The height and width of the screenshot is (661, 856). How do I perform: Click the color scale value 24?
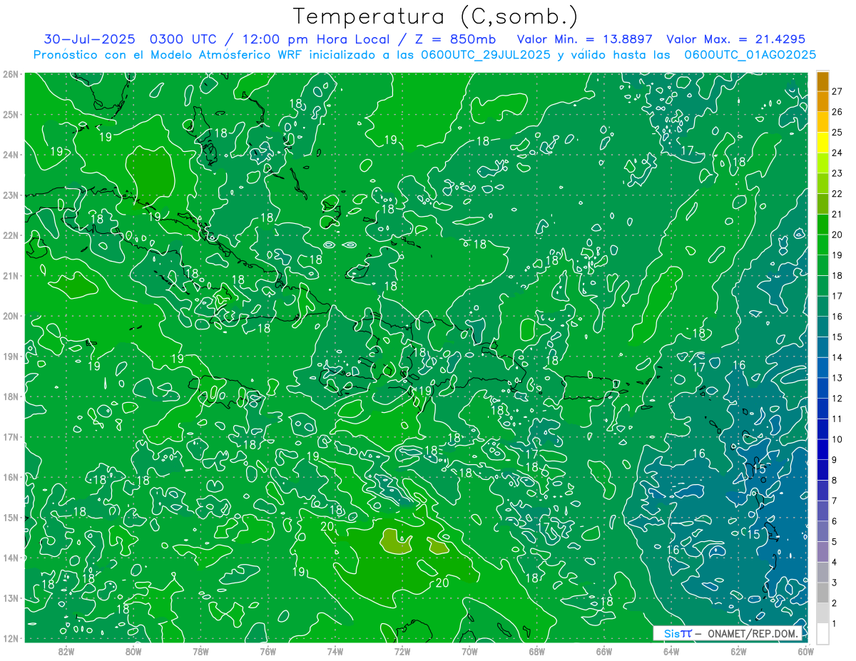837,153
